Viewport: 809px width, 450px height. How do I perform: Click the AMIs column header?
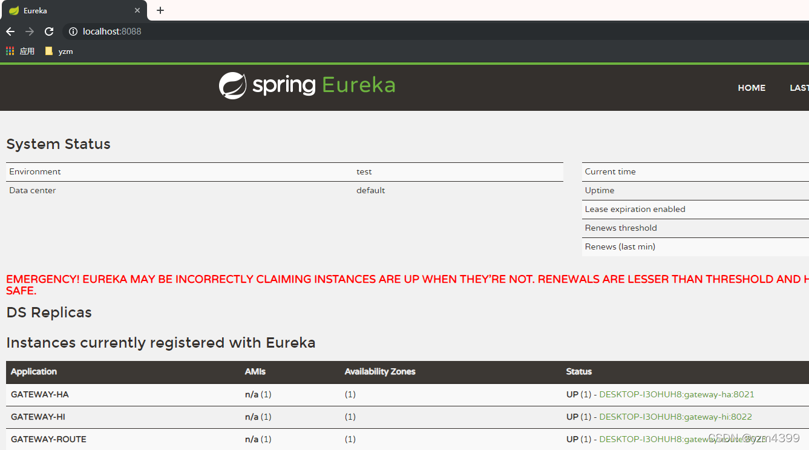point(255,372)
